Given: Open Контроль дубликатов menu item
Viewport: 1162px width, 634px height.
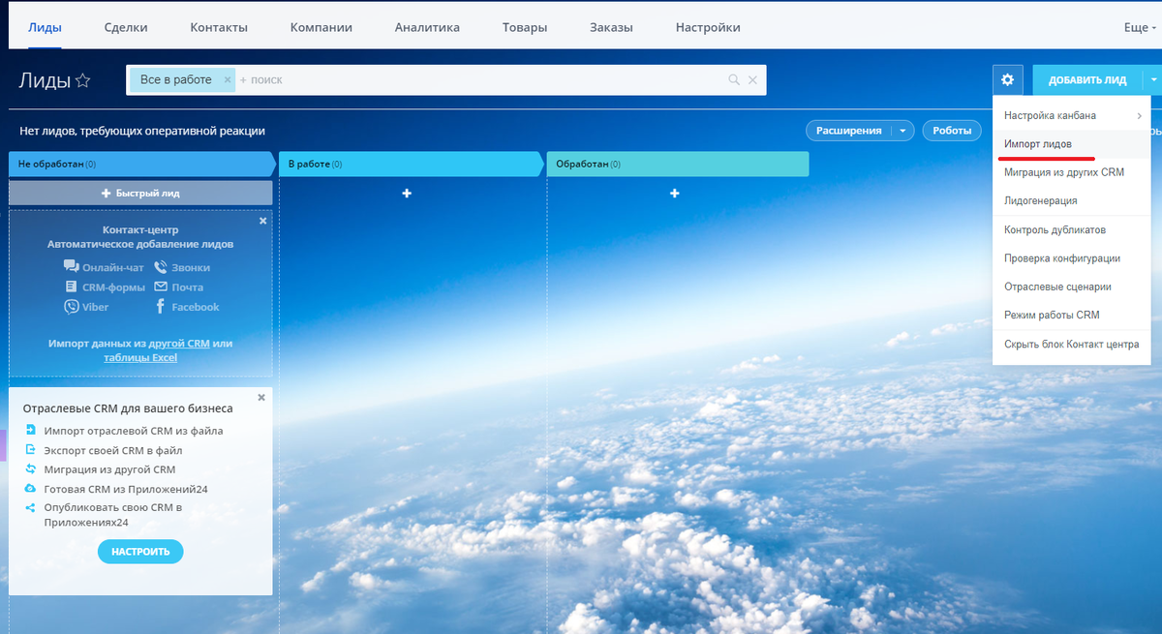Looking at the screenshot, I should tap(1071, 229).
